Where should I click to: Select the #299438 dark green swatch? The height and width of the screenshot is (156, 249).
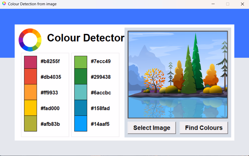(x=81, y=77)
